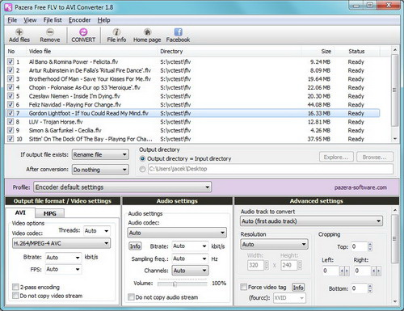The width and height of the screenshot is (404, 311).
Task: Click the file list vertical scrollbar
Action: pyautogui.click(x=394, y=95)
